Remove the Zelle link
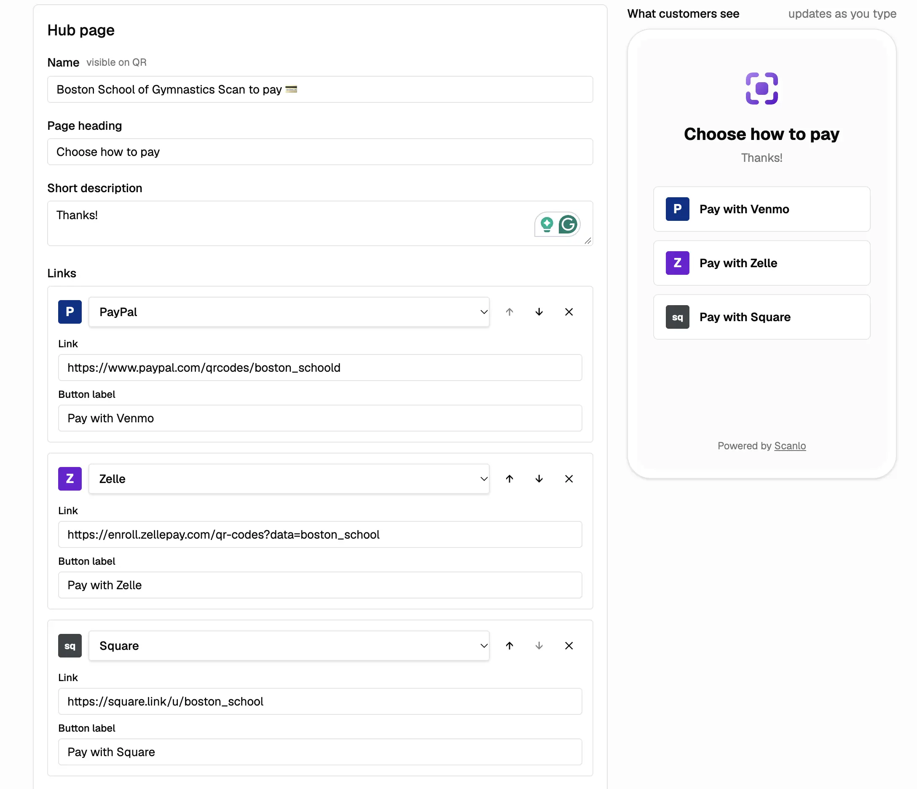Image resolution: width=917 pixels, height=789 pixels. pyautogui.click(x=569, y=479)
